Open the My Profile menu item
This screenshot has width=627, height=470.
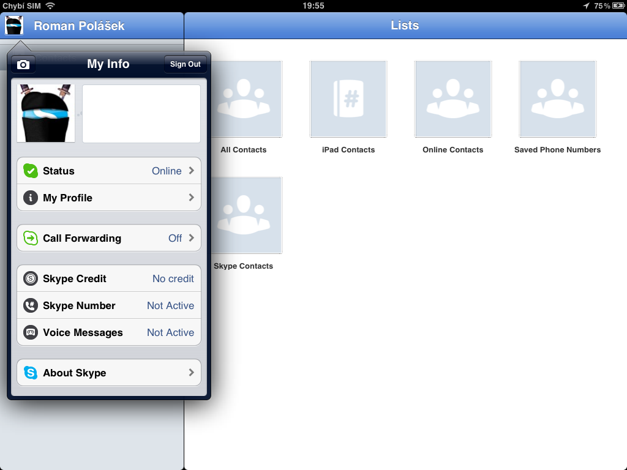click(109, 198)
